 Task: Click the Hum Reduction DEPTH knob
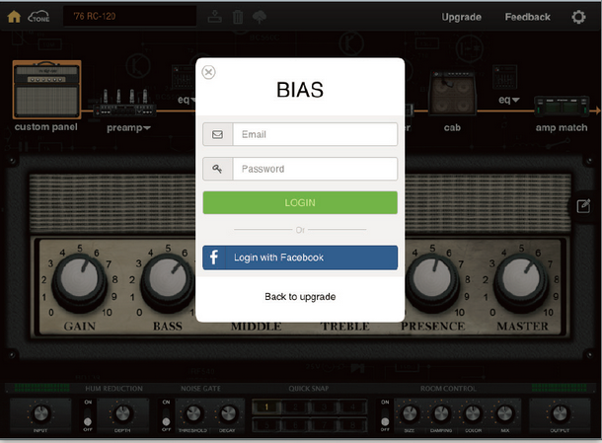[x=122, y=413]
